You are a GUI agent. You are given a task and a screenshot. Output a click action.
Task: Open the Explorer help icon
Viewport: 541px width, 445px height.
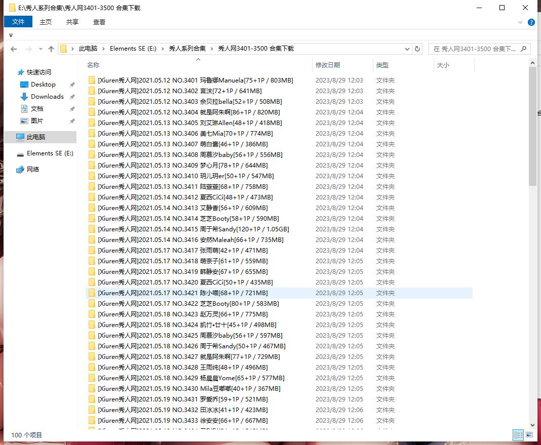coord(531,22)
